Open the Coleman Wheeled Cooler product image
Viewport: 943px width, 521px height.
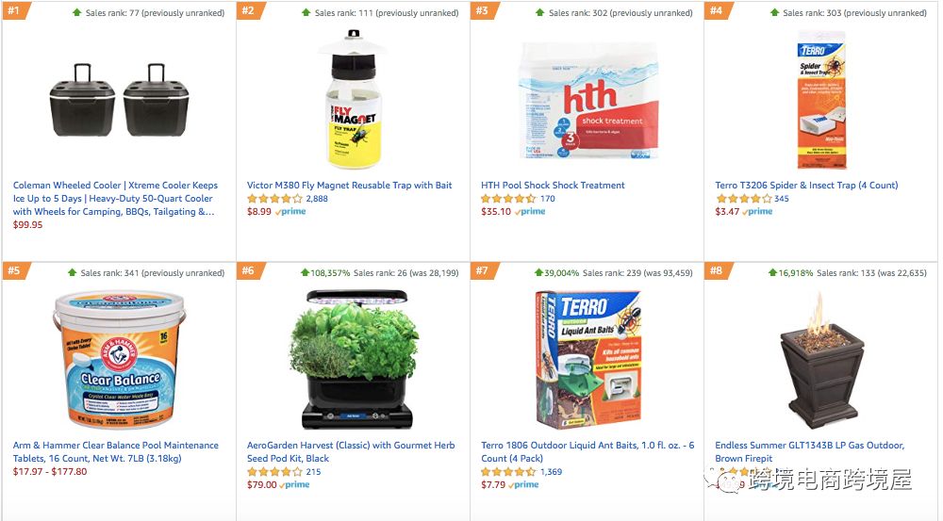(x=119, y=100)
